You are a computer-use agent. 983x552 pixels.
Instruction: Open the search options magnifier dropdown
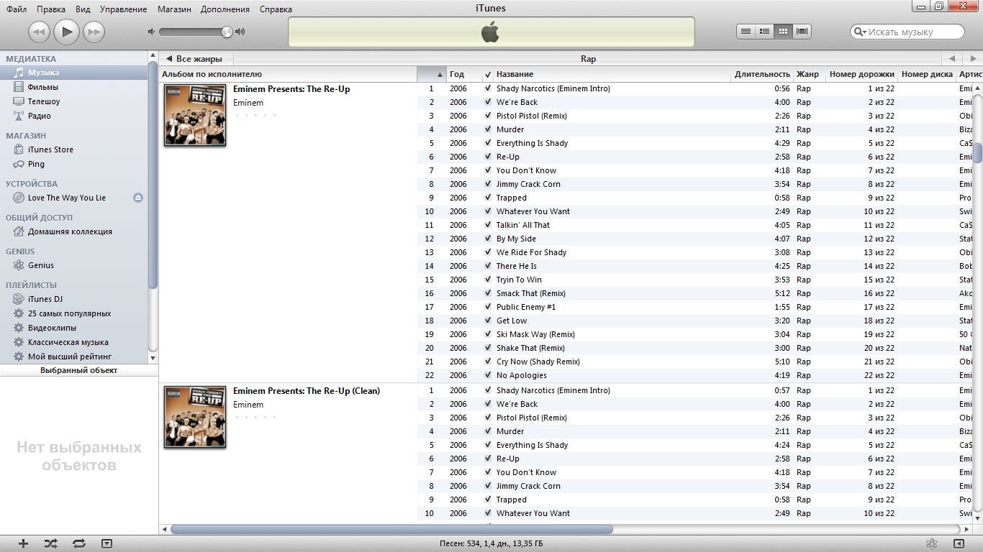859,32
